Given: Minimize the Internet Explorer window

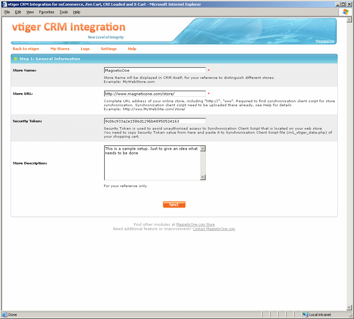Looking at the screenshot, I should click(x=338, y=4).
